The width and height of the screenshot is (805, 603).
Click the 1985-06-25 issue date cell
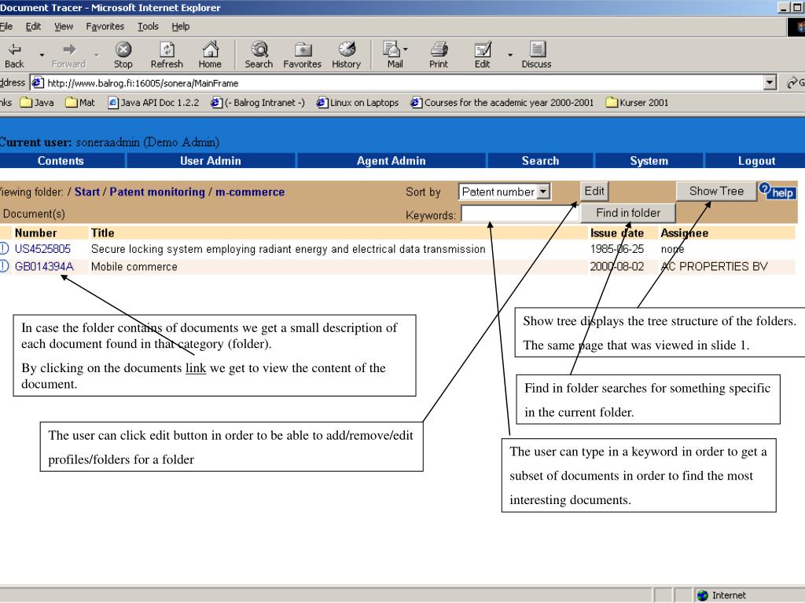(616, 249)
